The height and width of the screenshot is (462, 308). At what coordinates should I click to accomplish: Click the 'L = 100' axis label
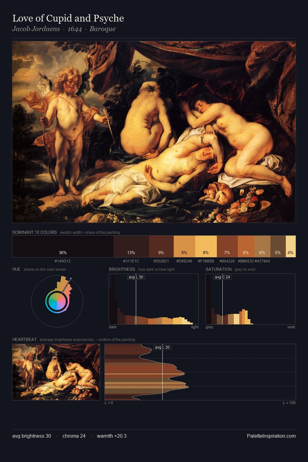[x=289, y=403]
